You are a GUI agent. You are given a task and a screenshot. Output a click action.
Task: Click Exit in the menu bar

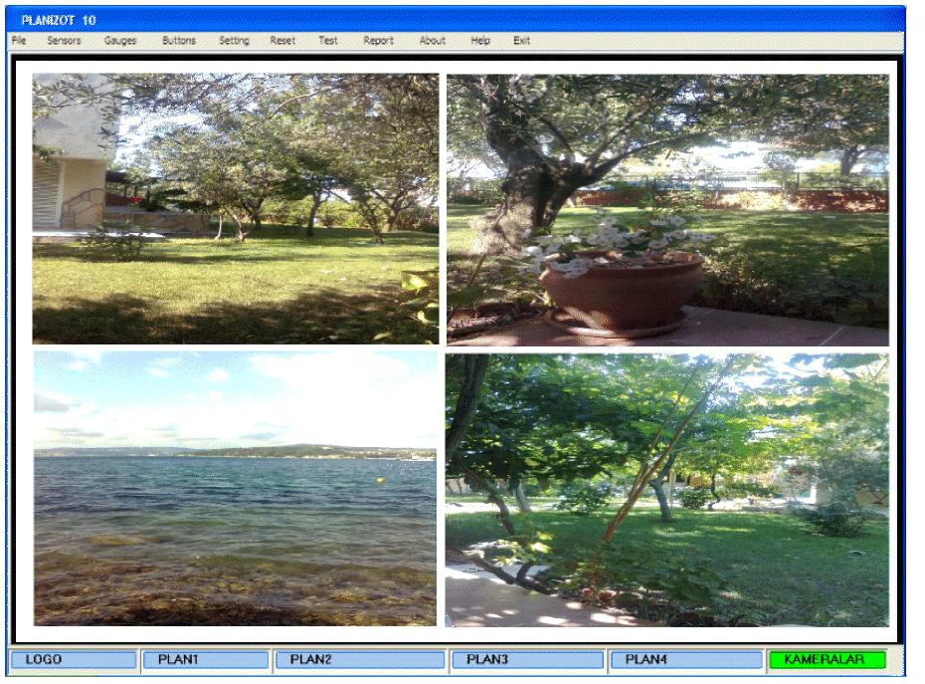point(521,41)
